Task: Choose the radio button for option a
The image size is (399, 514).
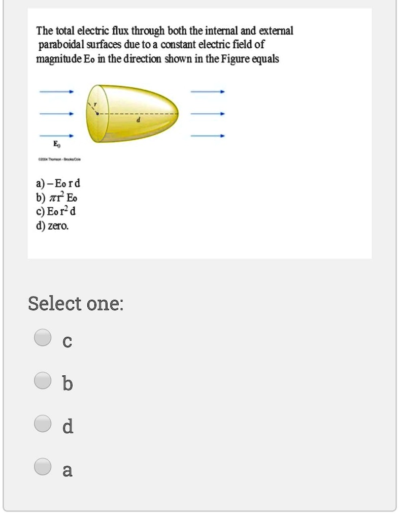Action: [43, 466]
